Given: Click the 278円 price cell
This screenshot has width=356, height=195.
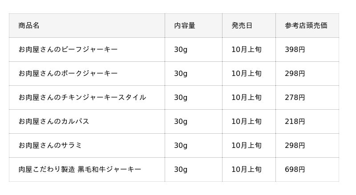Looking at the screenshot, I should pos(295,98).
